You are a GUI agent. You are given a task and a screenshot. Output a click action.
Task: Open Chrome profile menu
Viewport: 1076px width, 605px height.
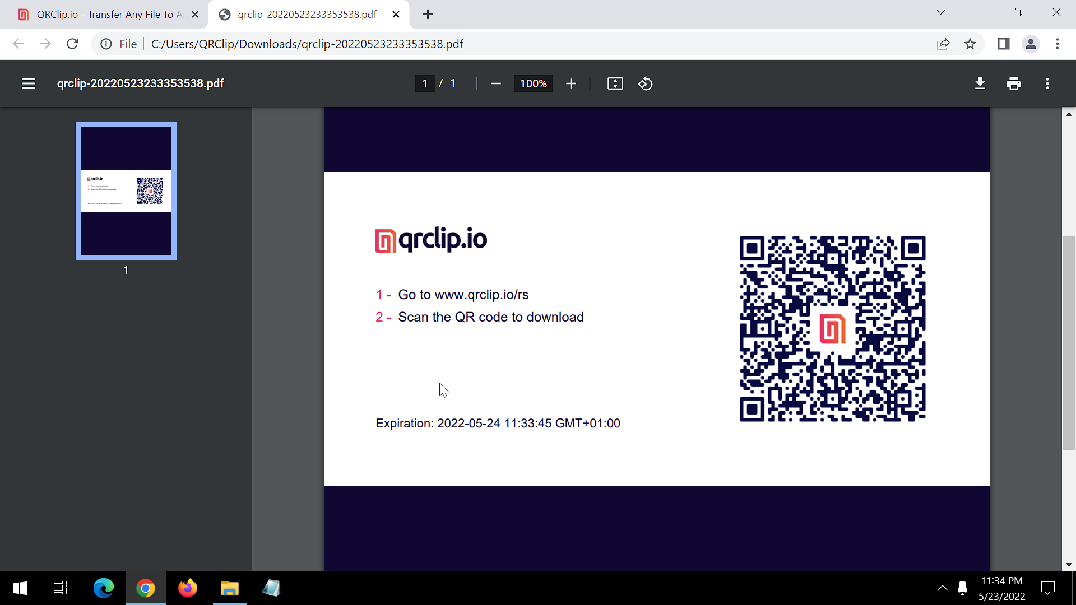pyautogui.click(x=1031, y=44)
